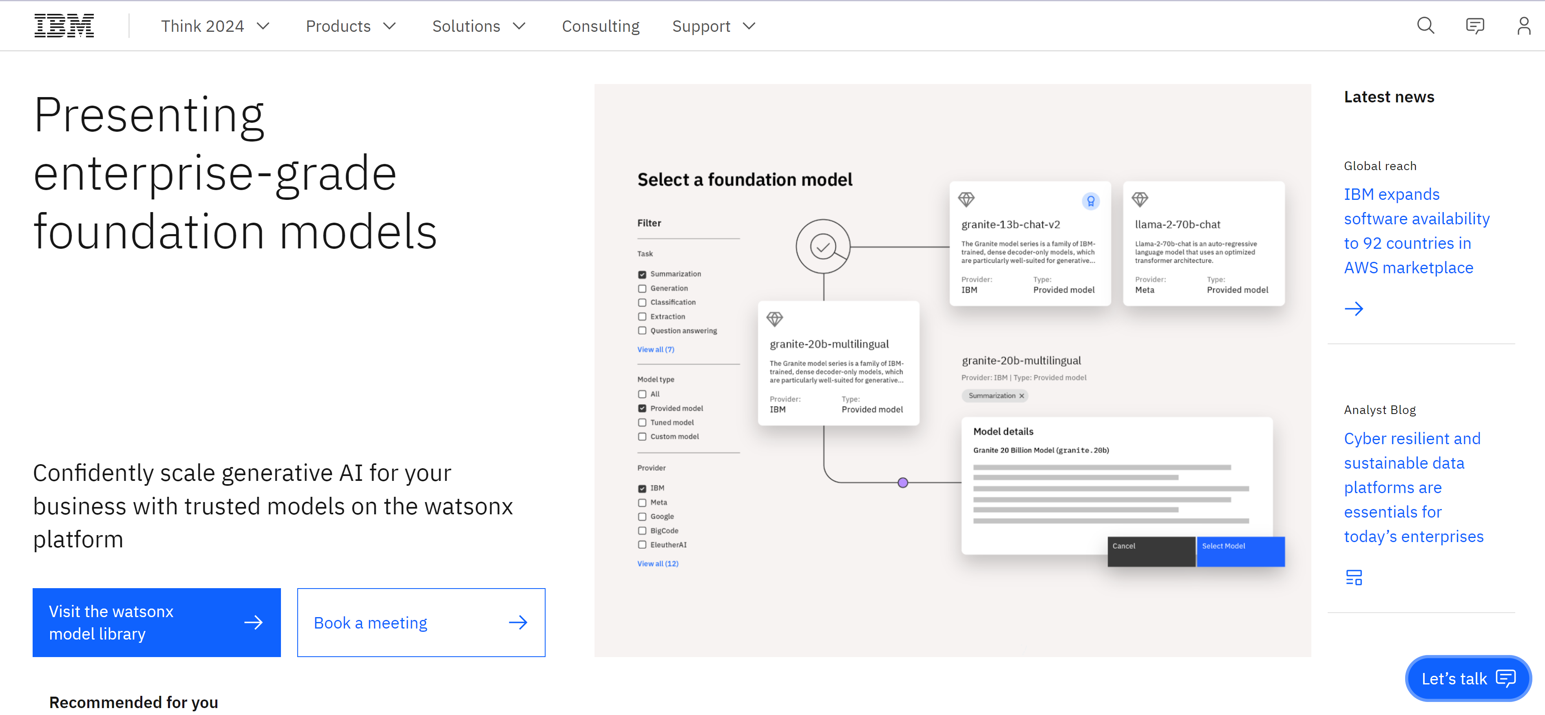This screenshot has width=1545, height=715.
Task: Check the Extraction checkbox
Action: [x=642, y=317]
